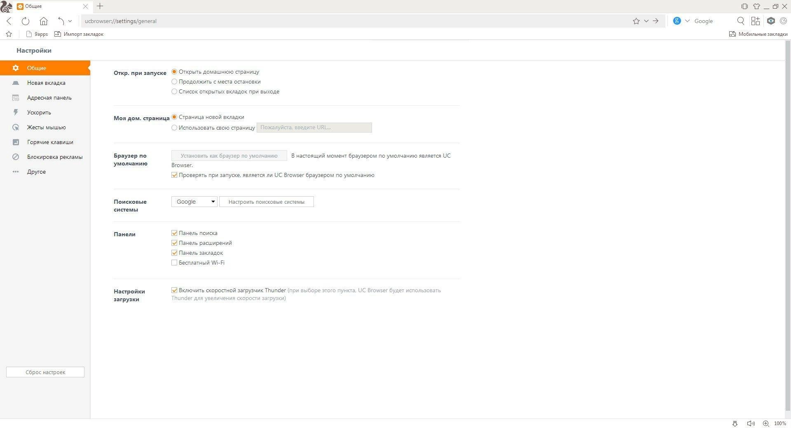Open Мобильные закладки folder
Screen dimensions: 791x428
tap(758, 34)
